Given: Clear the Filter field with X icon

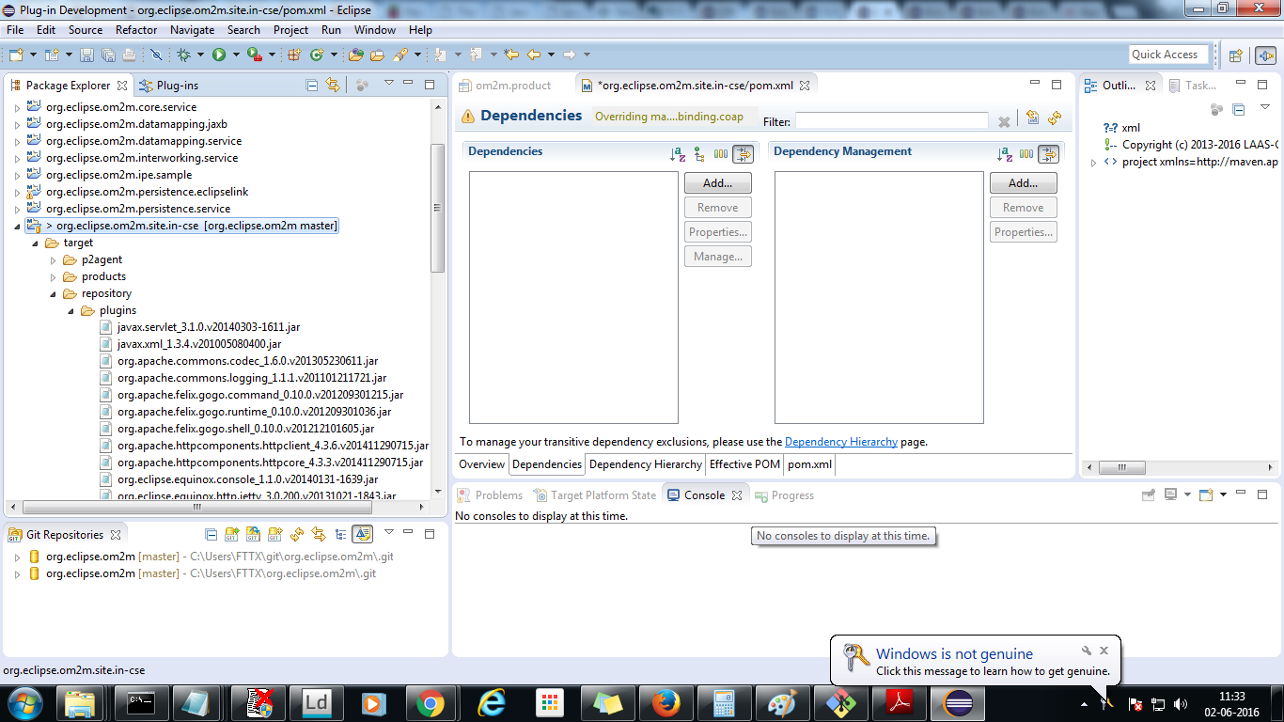Looking at the screenshot, I should [x=1004, y=122].
